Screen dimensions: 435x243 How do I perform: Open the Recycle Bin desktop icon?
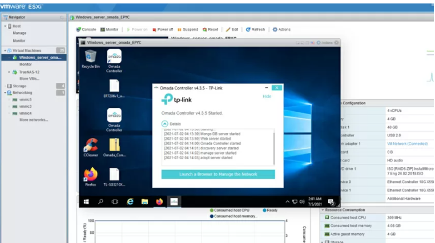coord(91,58)
